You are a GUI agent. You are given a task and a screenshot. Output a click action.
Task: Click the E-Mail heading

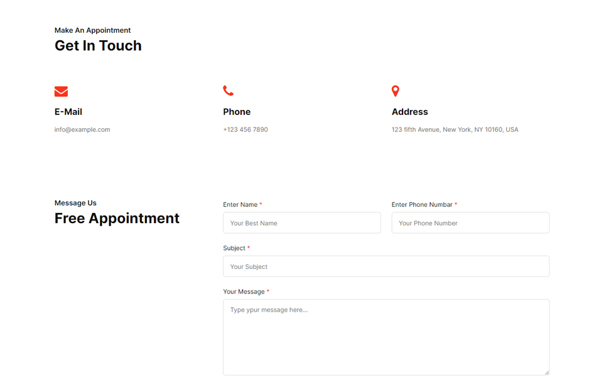(x=68, y=112)
